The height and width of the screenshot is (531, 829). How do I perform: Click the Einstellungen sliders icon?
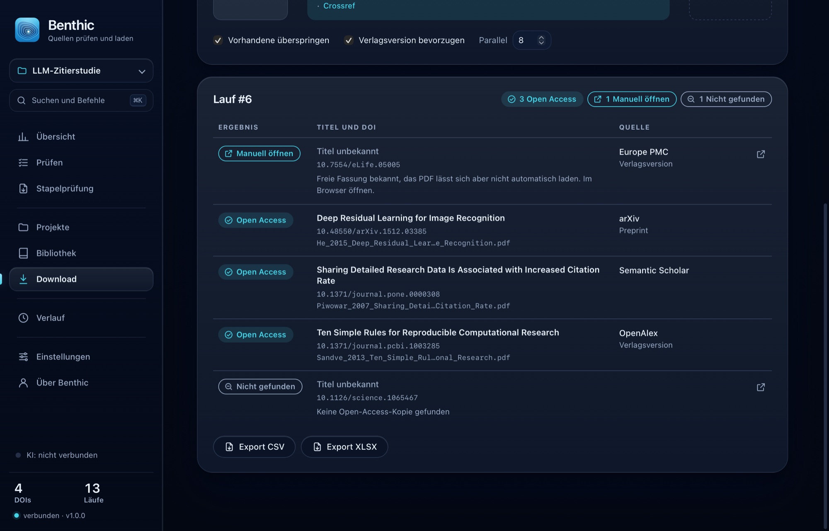click(x=23, y=357)
